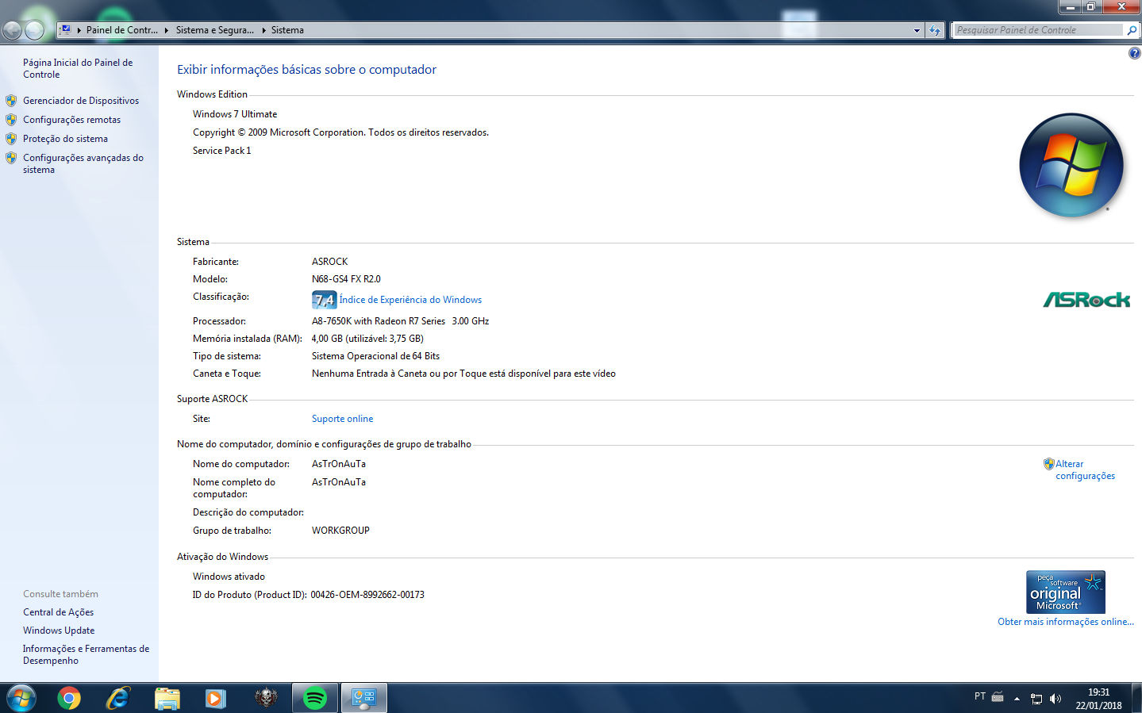Click the genuine Microsoft software badge
Image resolution: width=1142 pixels, height=713 pixels.
point(1065,592)
